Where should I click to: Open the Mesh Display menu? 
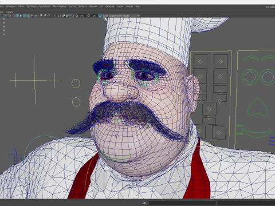tap(60, 6)
